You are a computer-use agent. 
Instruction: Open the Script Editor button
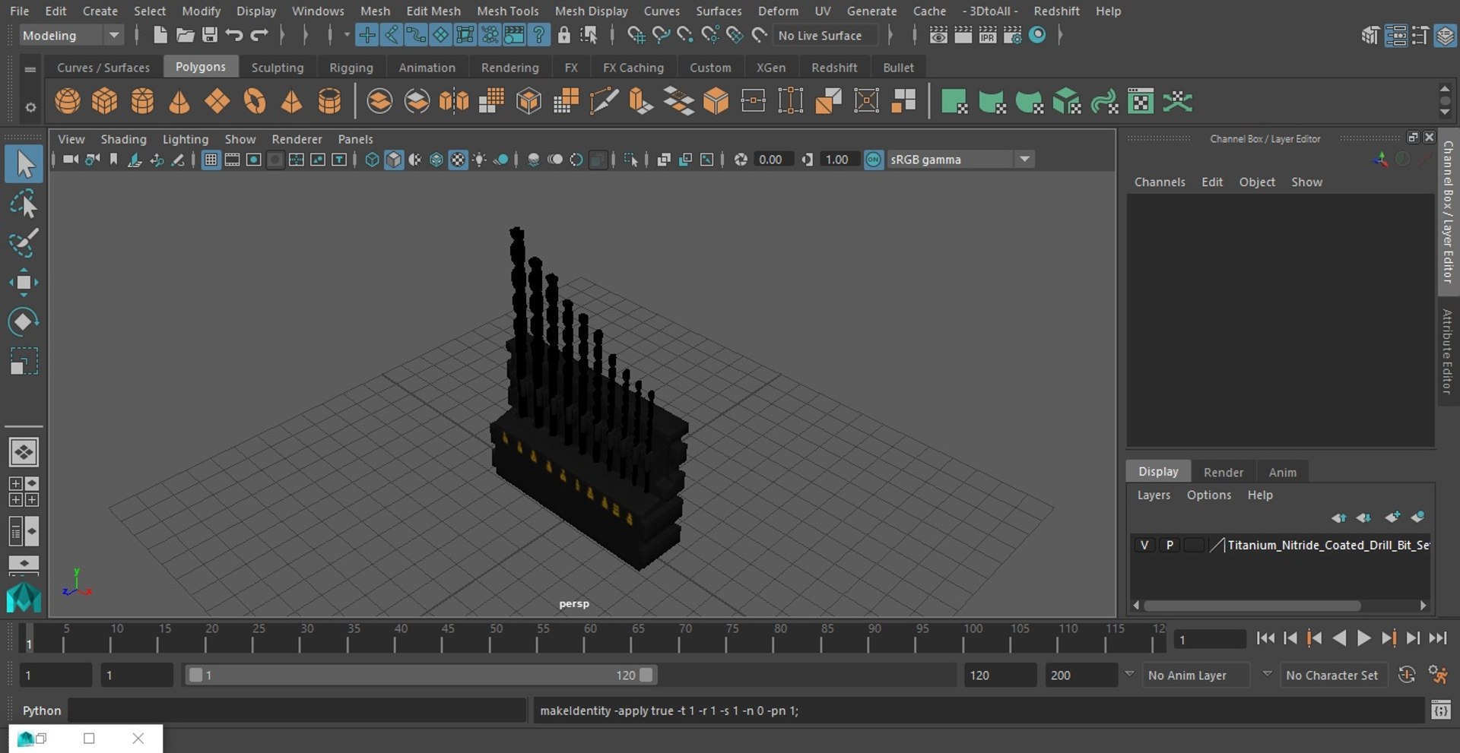(1440, 710)
